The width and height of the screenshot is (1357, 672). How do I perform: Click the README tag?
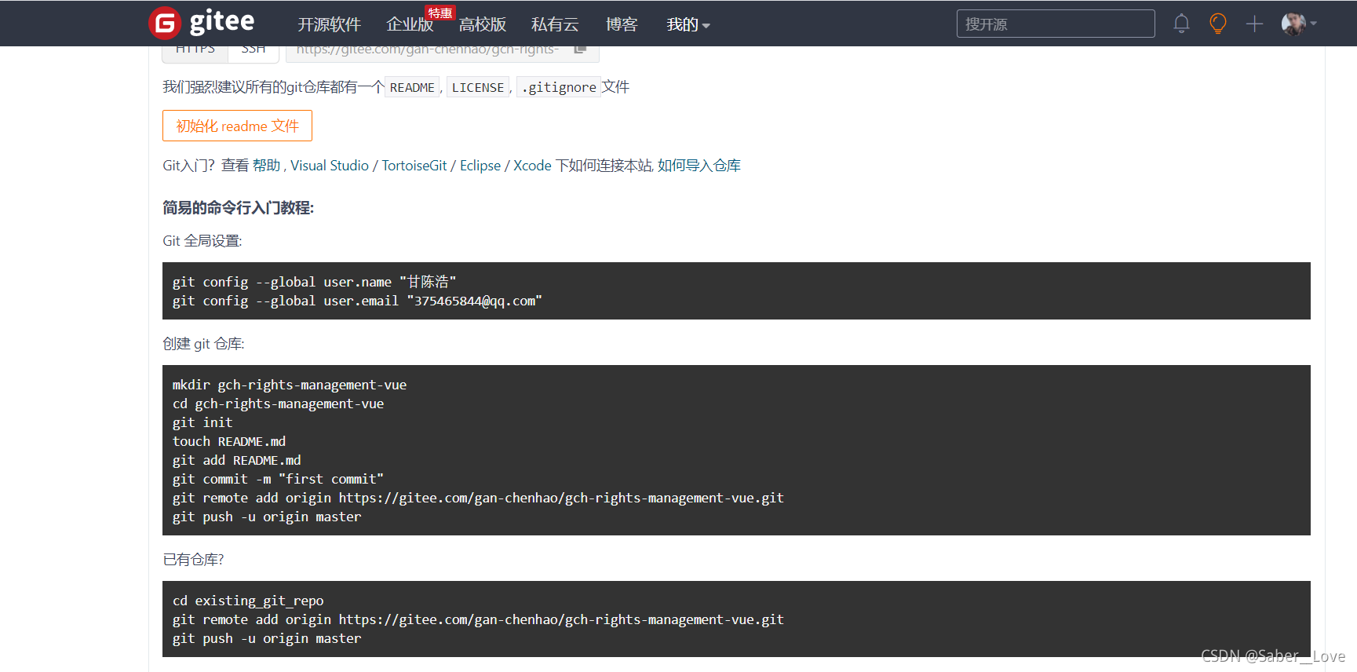[x=412, y=87]
